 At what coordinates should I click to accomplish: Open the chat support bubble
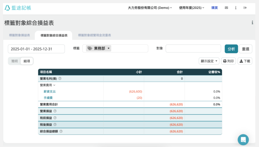click(x=243, y=139)
